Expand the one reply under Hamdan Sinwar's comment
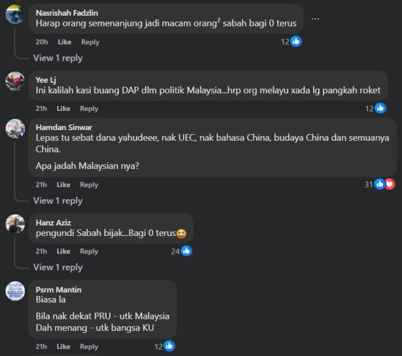This screenshot has height=356, width=402. pos(58,201)
